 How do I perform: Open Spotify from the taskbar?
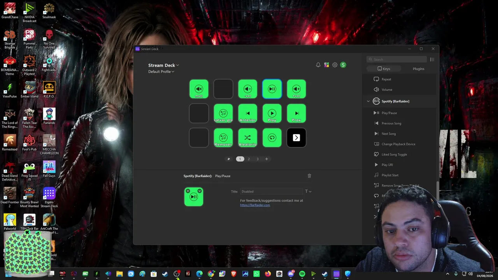(302, 274)
